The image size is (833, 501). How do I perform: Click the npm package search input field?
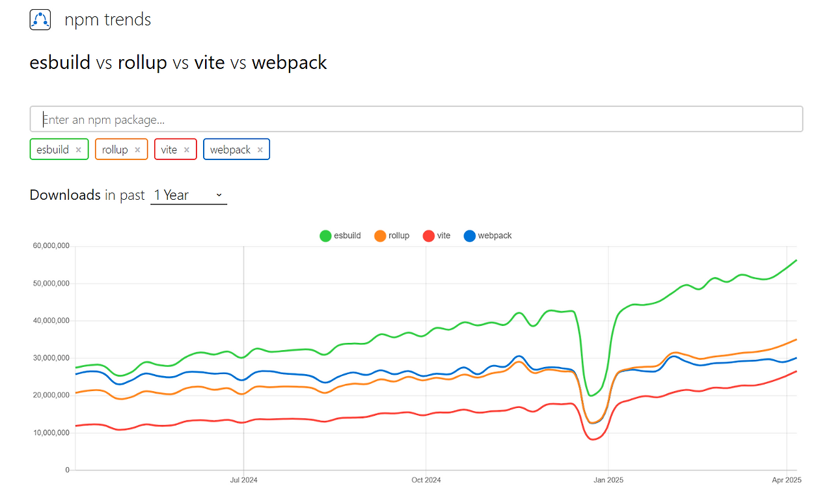[416, 118]
